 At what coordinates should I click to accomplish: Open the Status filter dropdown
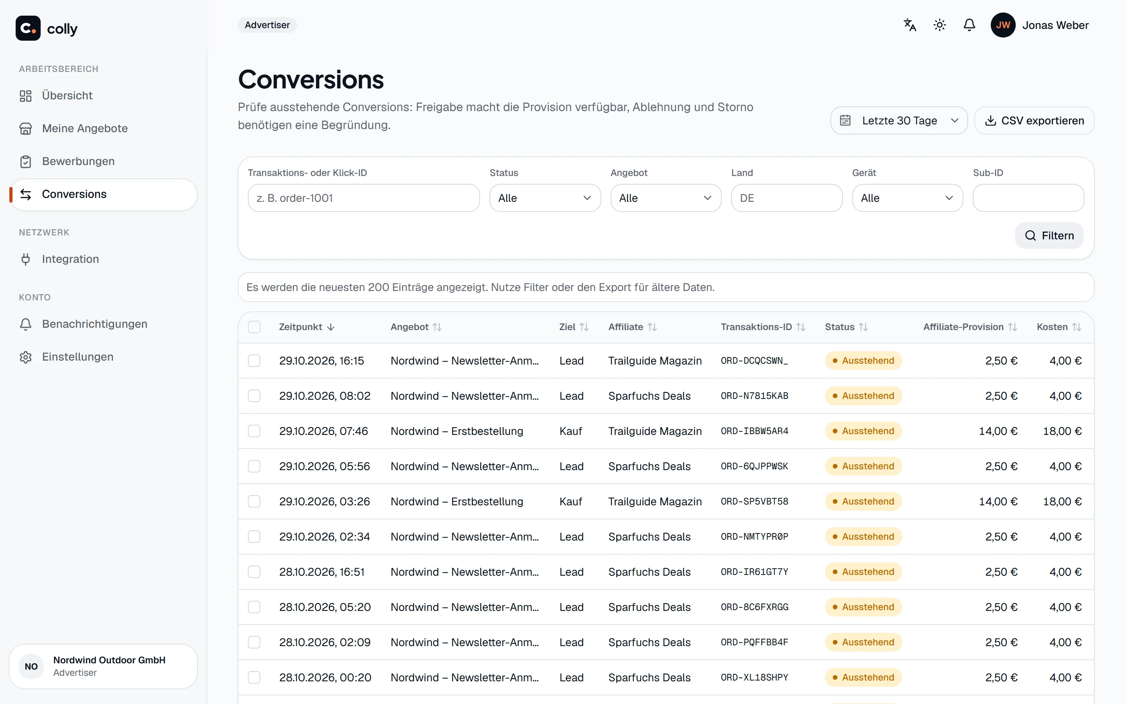click(x=545, y=198)
